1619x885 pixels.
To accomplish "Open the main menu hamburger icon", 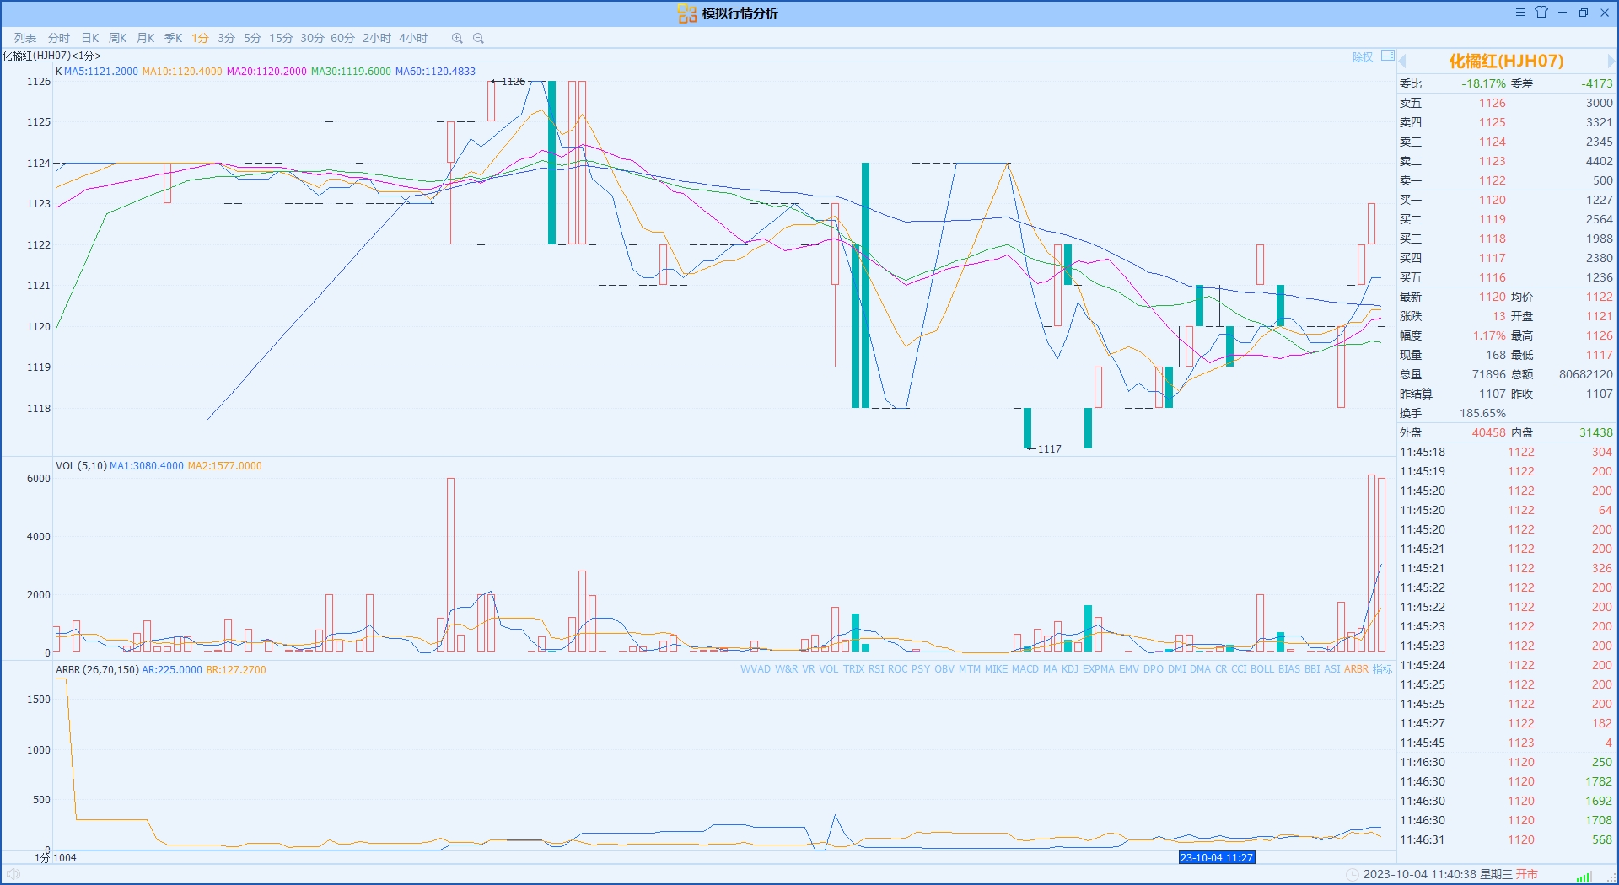I will point(1519,13).
